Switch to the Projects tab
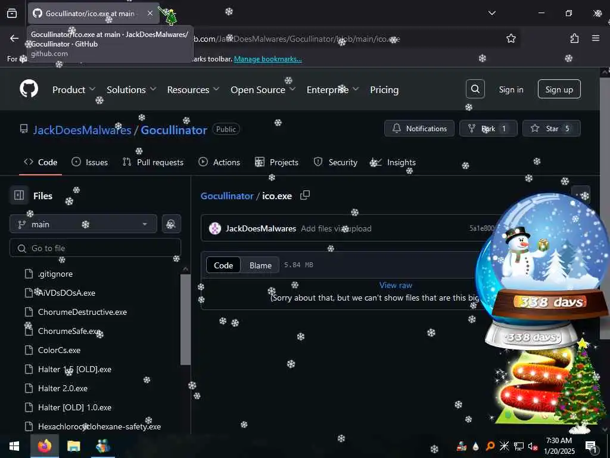 (276, 162)
